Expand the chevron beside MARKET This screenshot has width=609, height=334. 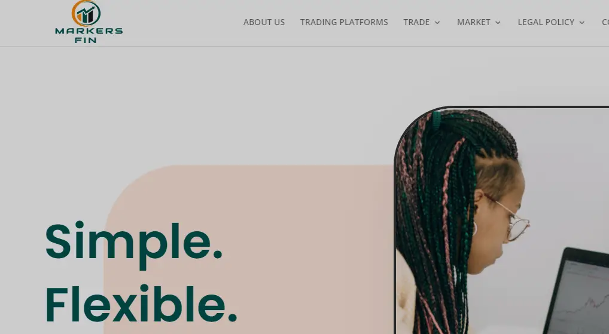tap(498, 23)
